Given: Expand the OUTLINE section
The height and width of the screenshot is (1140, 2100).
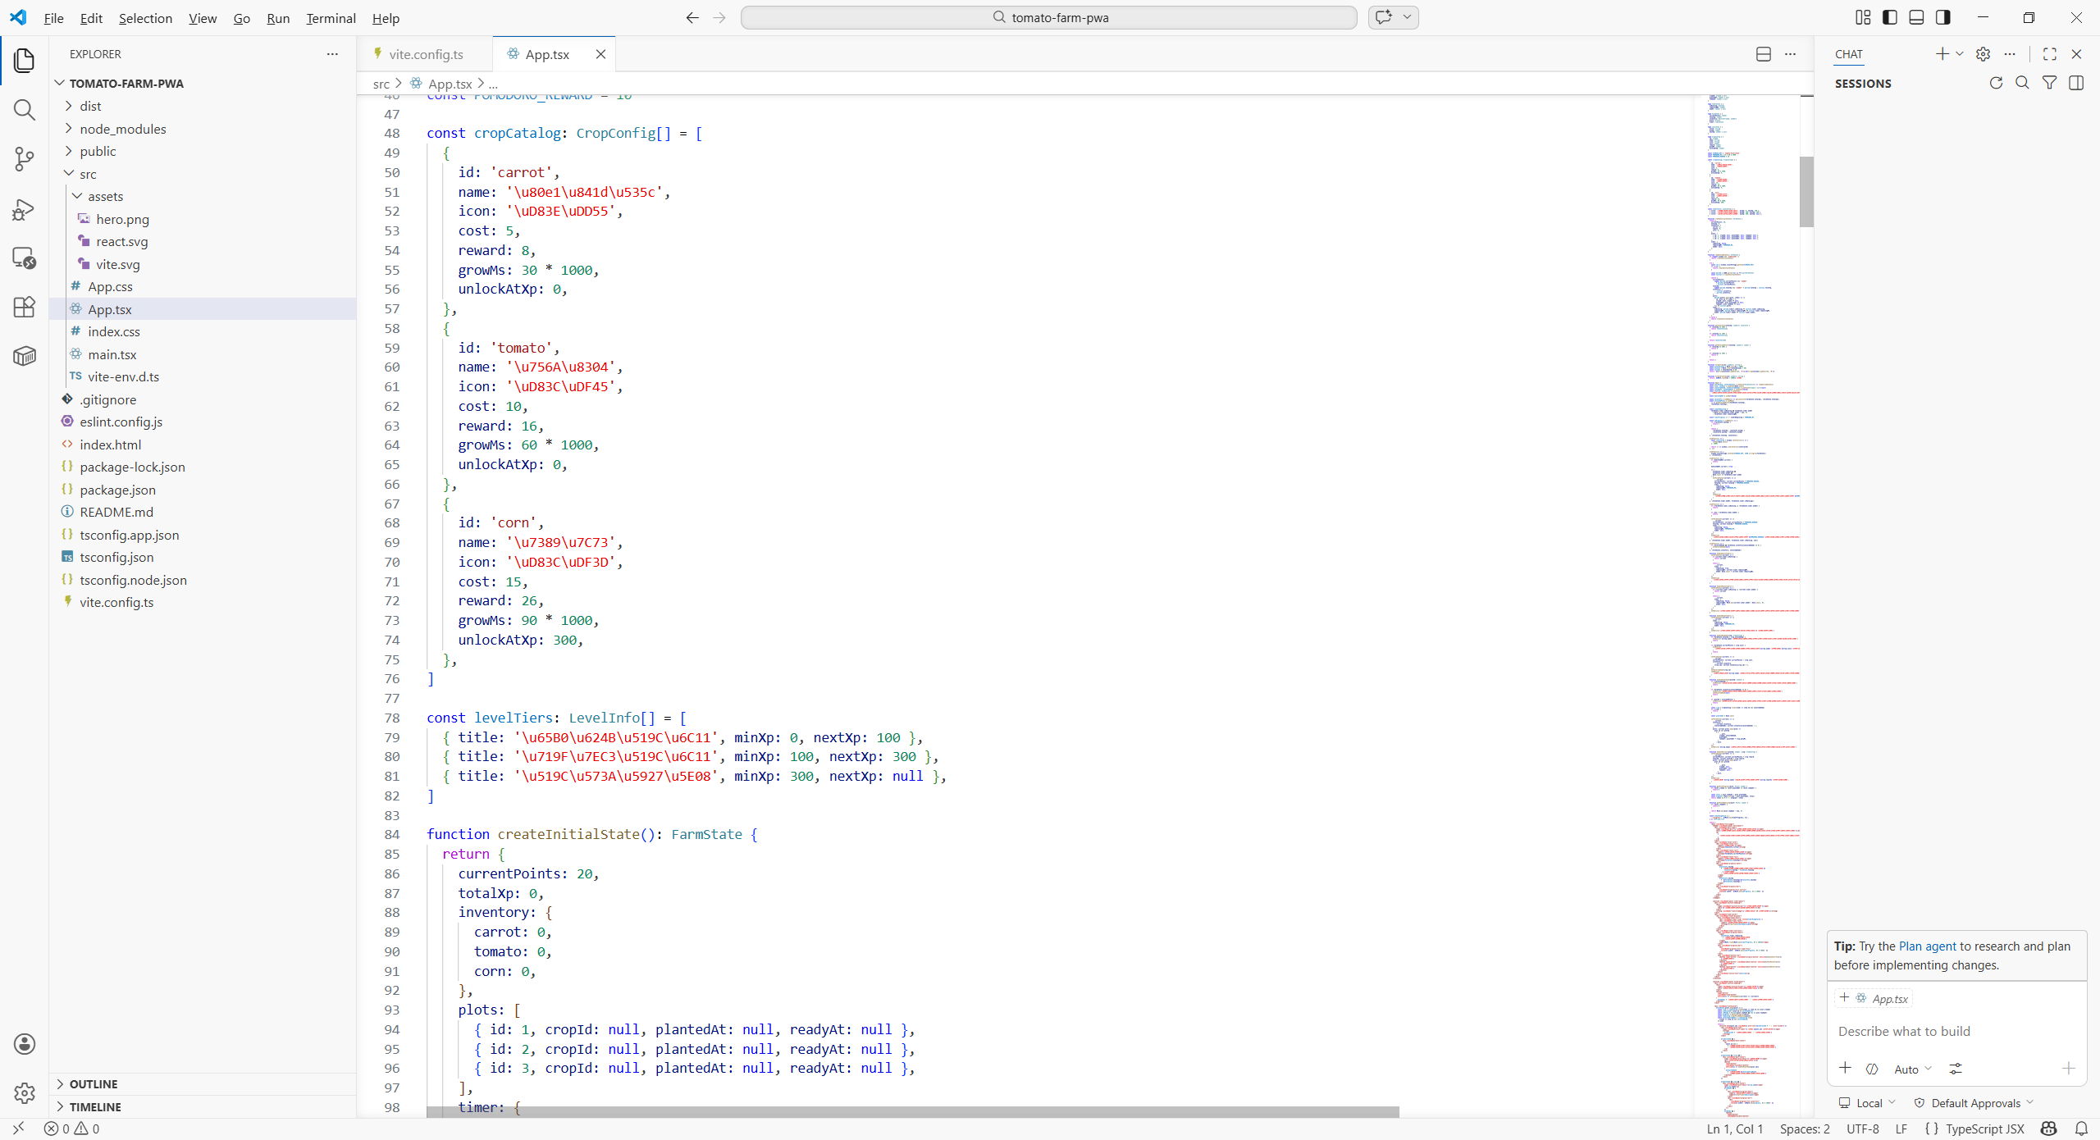Looking at the screenshot, I should point(94,1084).
